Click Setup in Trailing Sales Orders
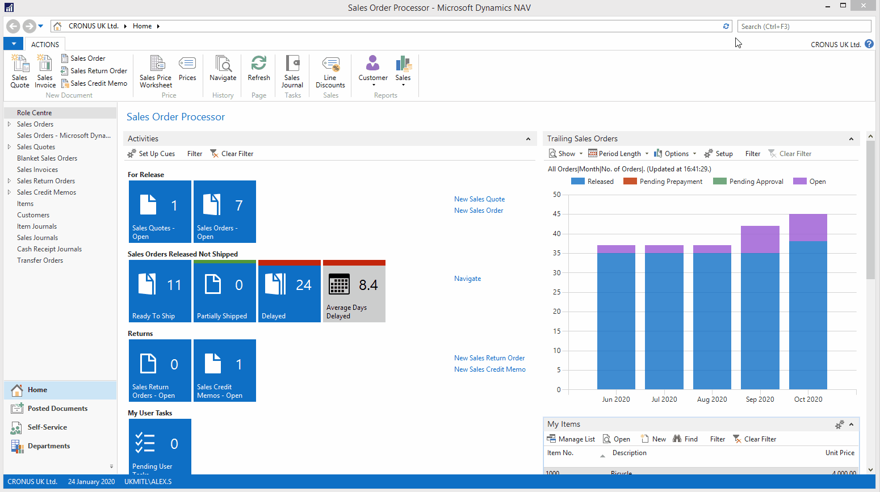 718,154
